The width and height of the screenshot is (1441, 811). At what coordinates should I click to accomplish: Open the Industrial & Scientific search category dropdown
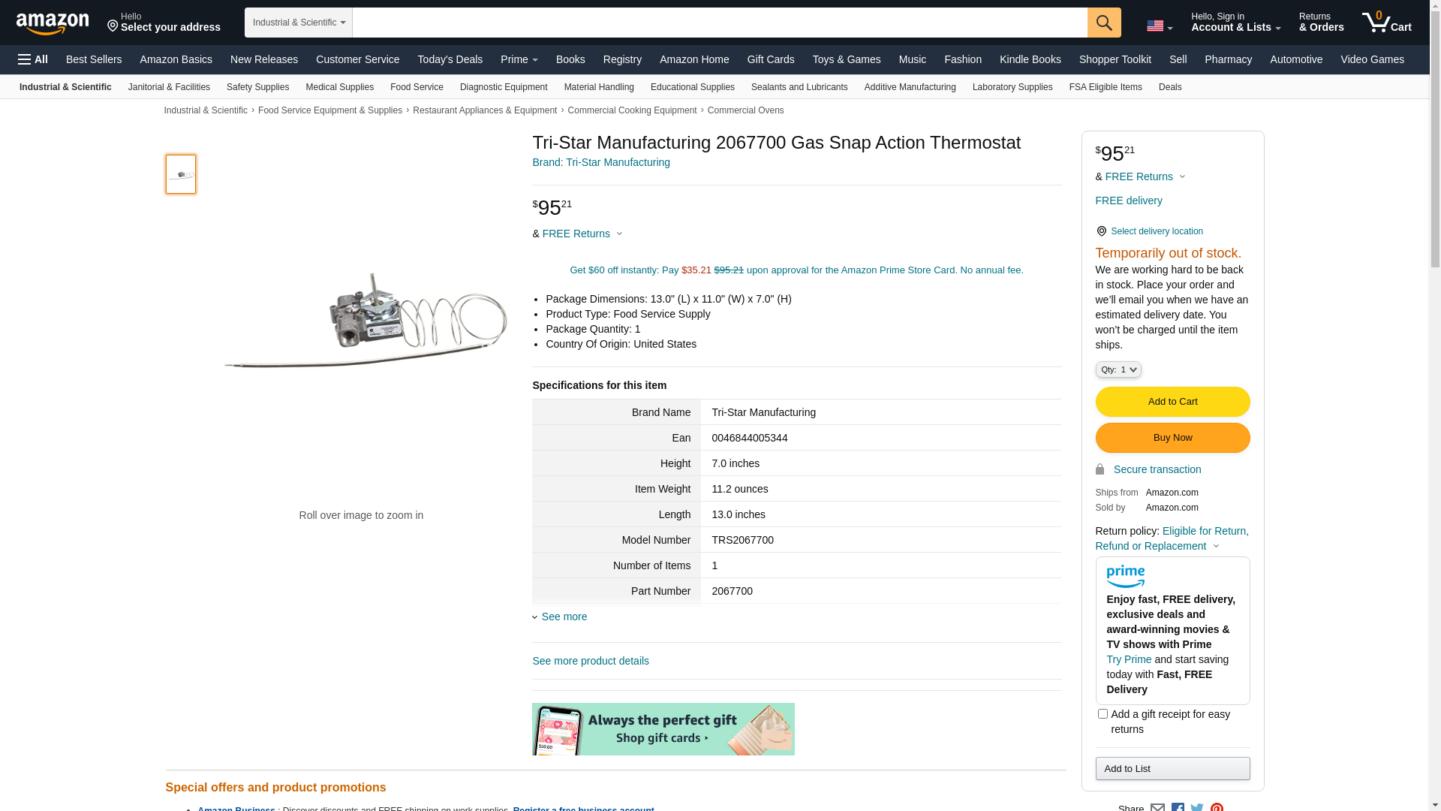click(x=299, y=23)
